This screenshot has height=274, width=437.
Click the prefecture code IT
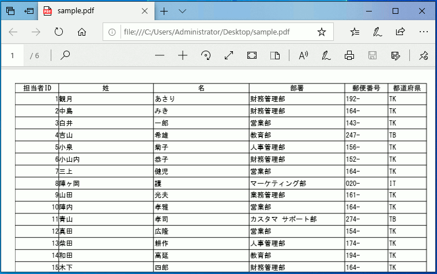pyautogui.click(x=393, y=184)
